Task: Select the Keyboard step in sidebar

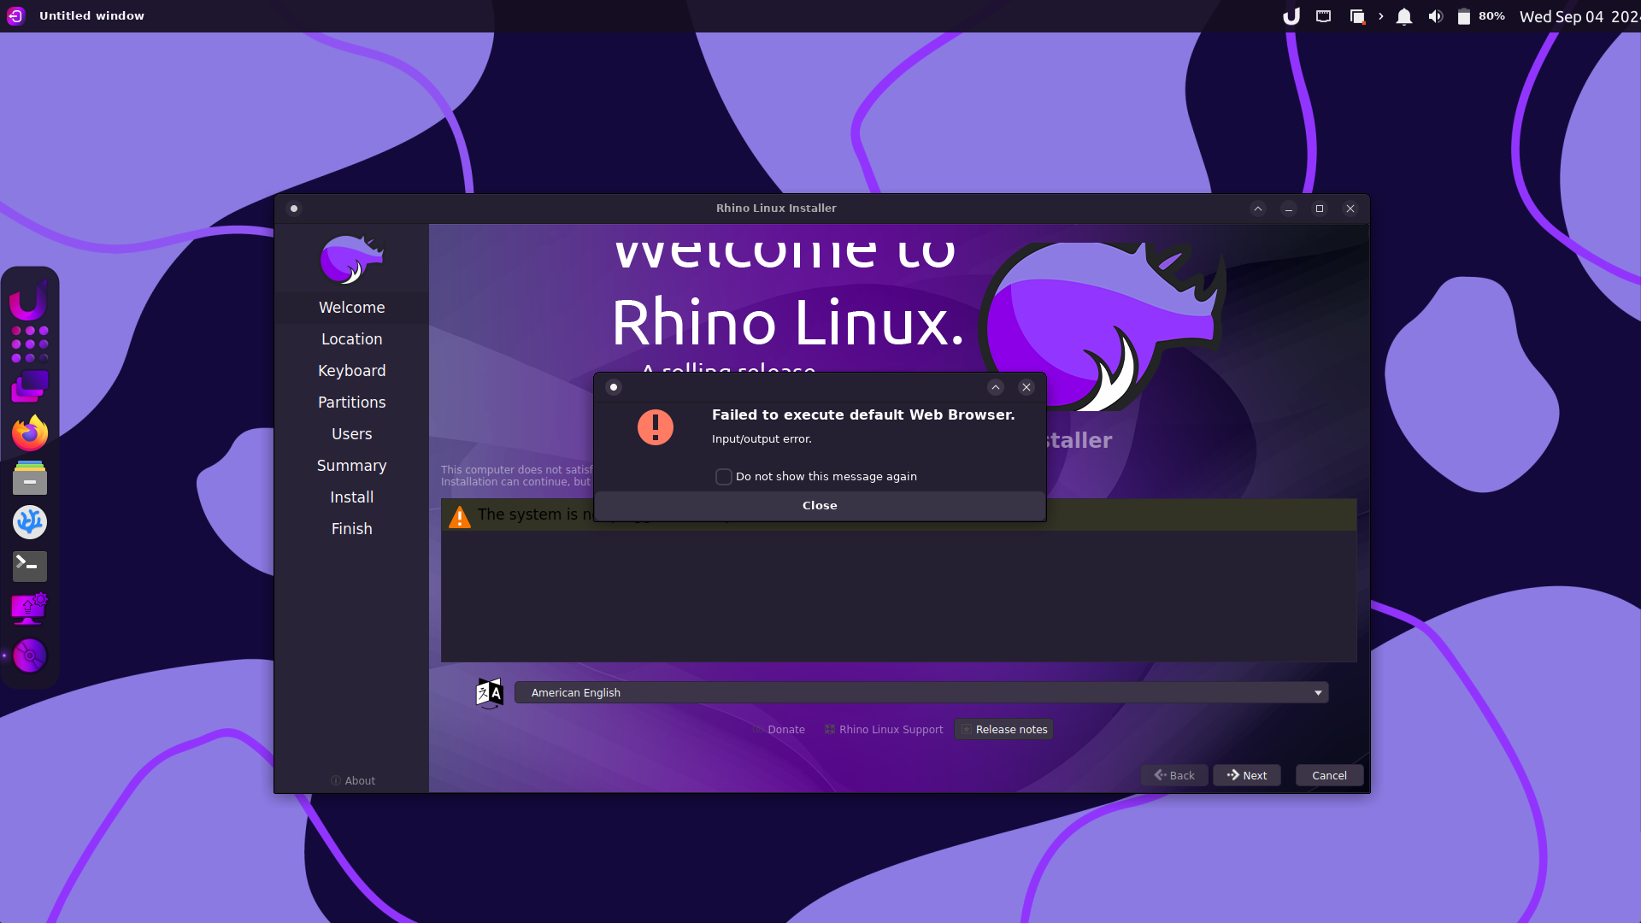Action: (x=352, y=371)
